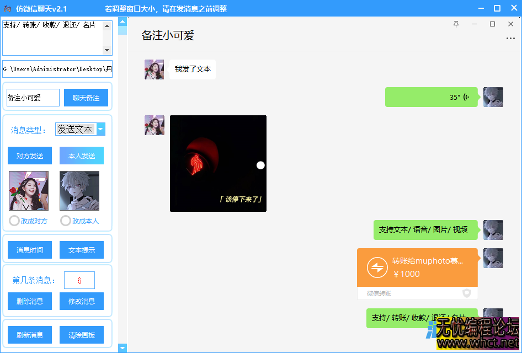
Task: Click the 对方发送 button
Action: [29, 156]
